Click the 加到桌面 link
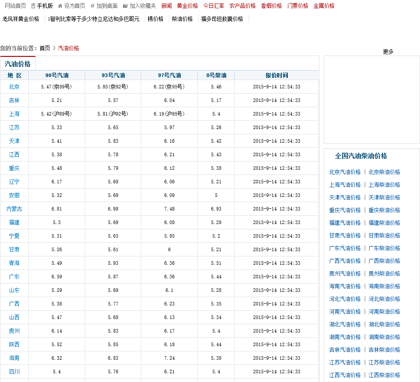Image resolution: width=420 pixels, height=382 pixels. (x=107, y=6)
